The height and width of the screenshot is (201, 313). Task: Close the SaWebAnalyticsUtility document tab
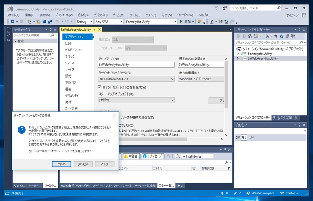tap(99, 29)
